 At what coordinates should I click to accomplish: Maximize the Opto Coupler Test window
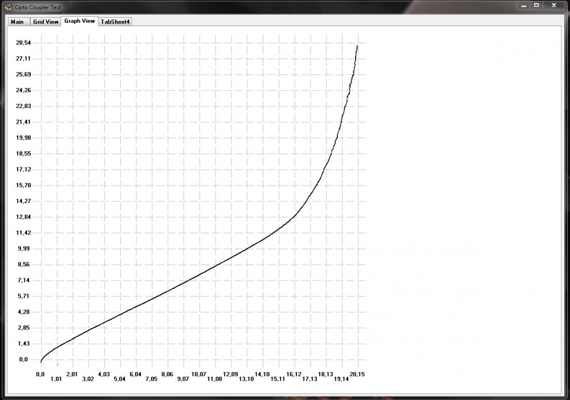[x=536, y=5]
